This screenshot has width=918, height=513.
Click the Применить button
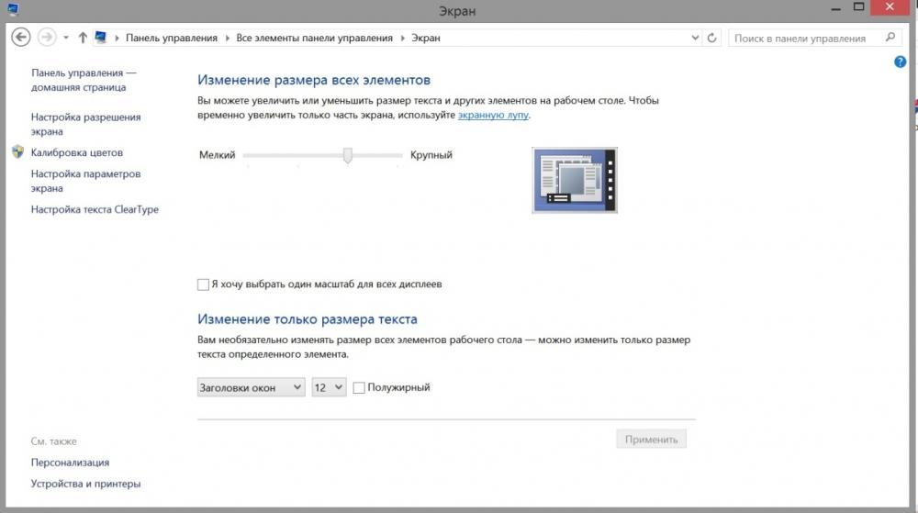(x=651, y=440)
